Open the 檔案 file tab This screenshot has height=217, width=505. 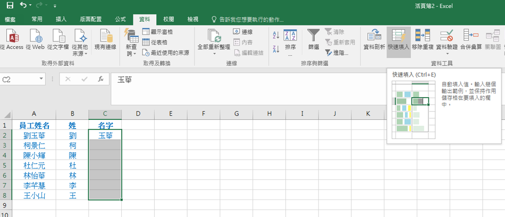(10, 19)
